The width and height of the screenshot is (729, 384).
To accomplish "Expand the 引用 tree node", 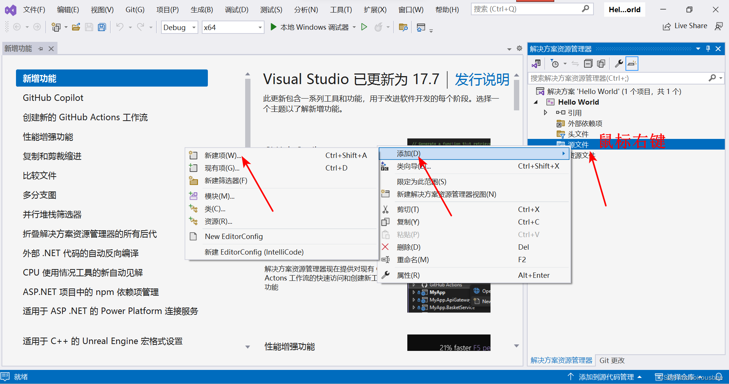I will coord(546,113).
